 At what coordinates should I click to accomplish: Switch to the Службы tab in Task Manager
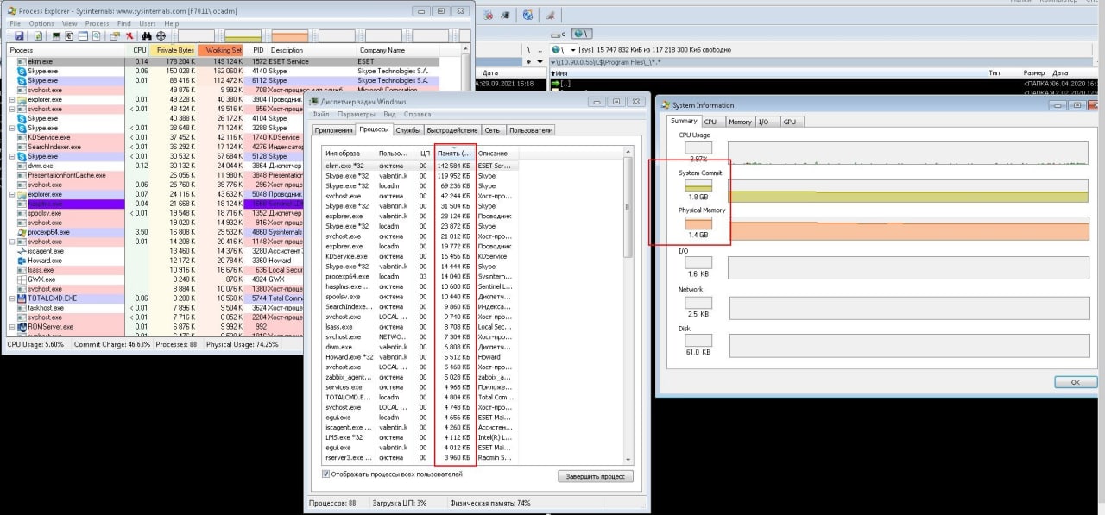407,130
